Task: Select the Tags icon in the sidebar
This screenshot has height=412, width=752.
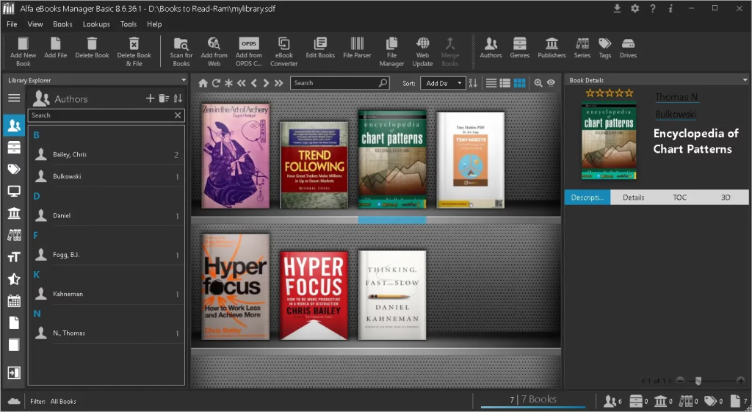Action: click(13, 169)
